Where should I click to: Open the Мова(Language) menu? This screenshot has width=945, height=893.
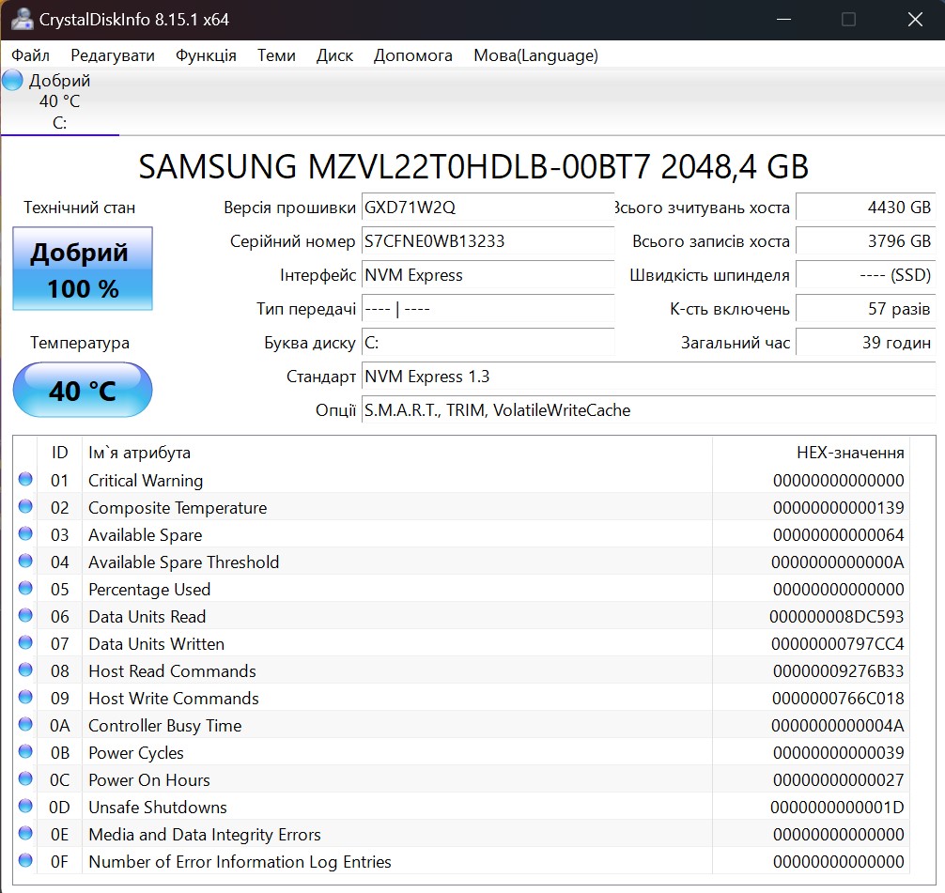tap(535, 55)
